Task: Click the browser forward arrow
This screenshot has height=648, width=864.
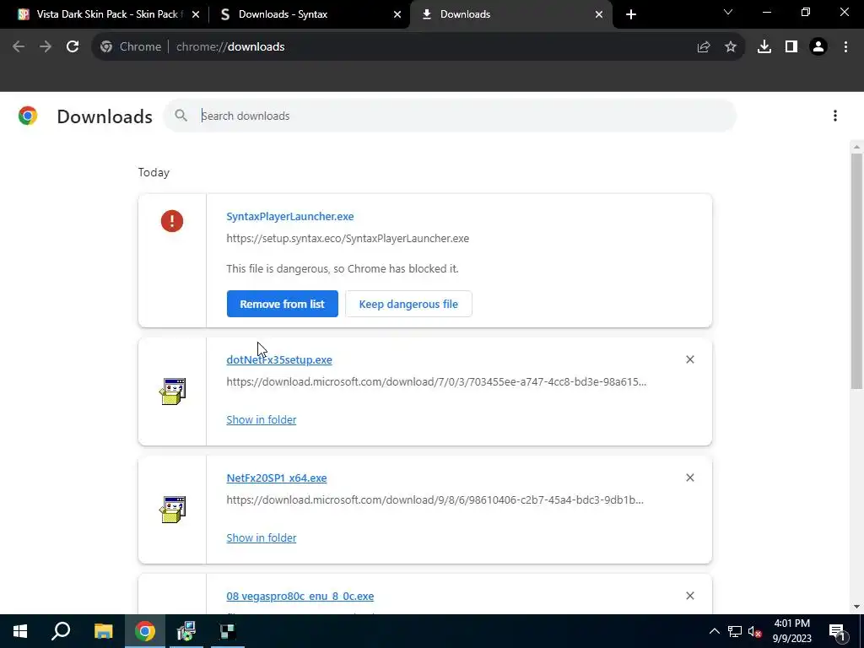Action: pyautogui.click(x=46, y=47)
